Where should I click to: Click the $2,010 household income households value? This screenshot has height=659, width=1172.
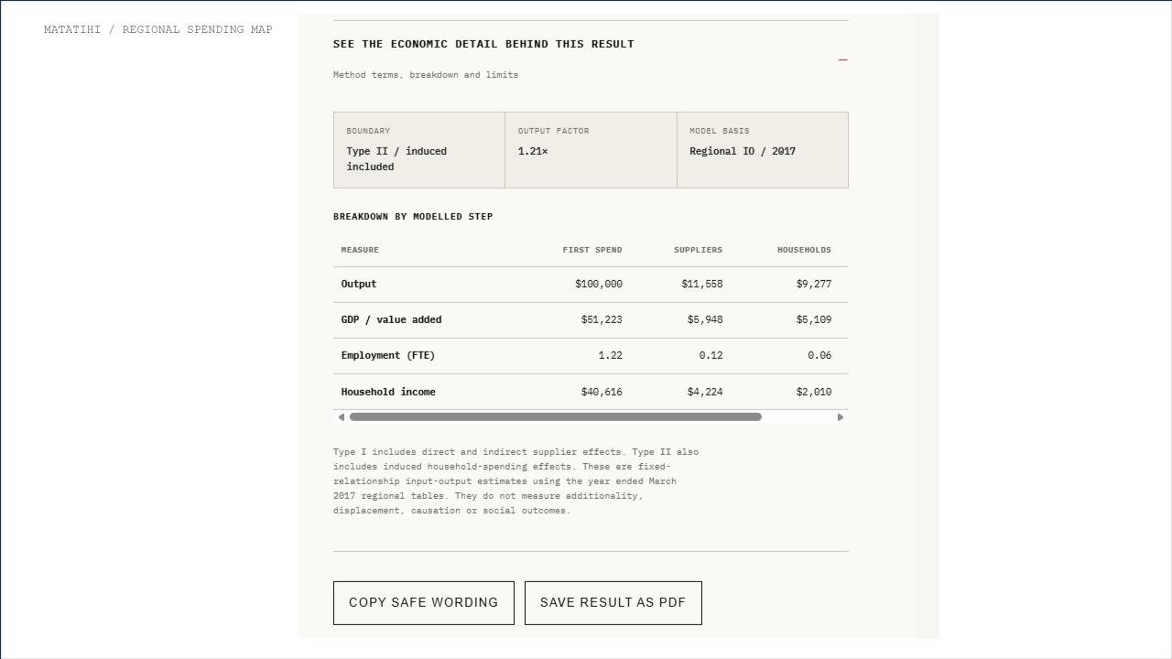point(814,392)
